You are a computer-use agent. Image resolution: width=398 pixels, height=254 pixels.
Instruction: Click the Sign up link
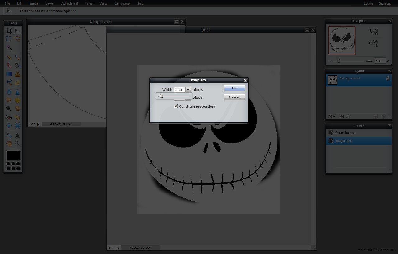click(385, 3)
